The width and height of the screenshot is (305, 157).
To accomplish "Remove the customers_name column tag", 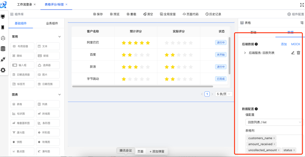I will click(274, 138).
